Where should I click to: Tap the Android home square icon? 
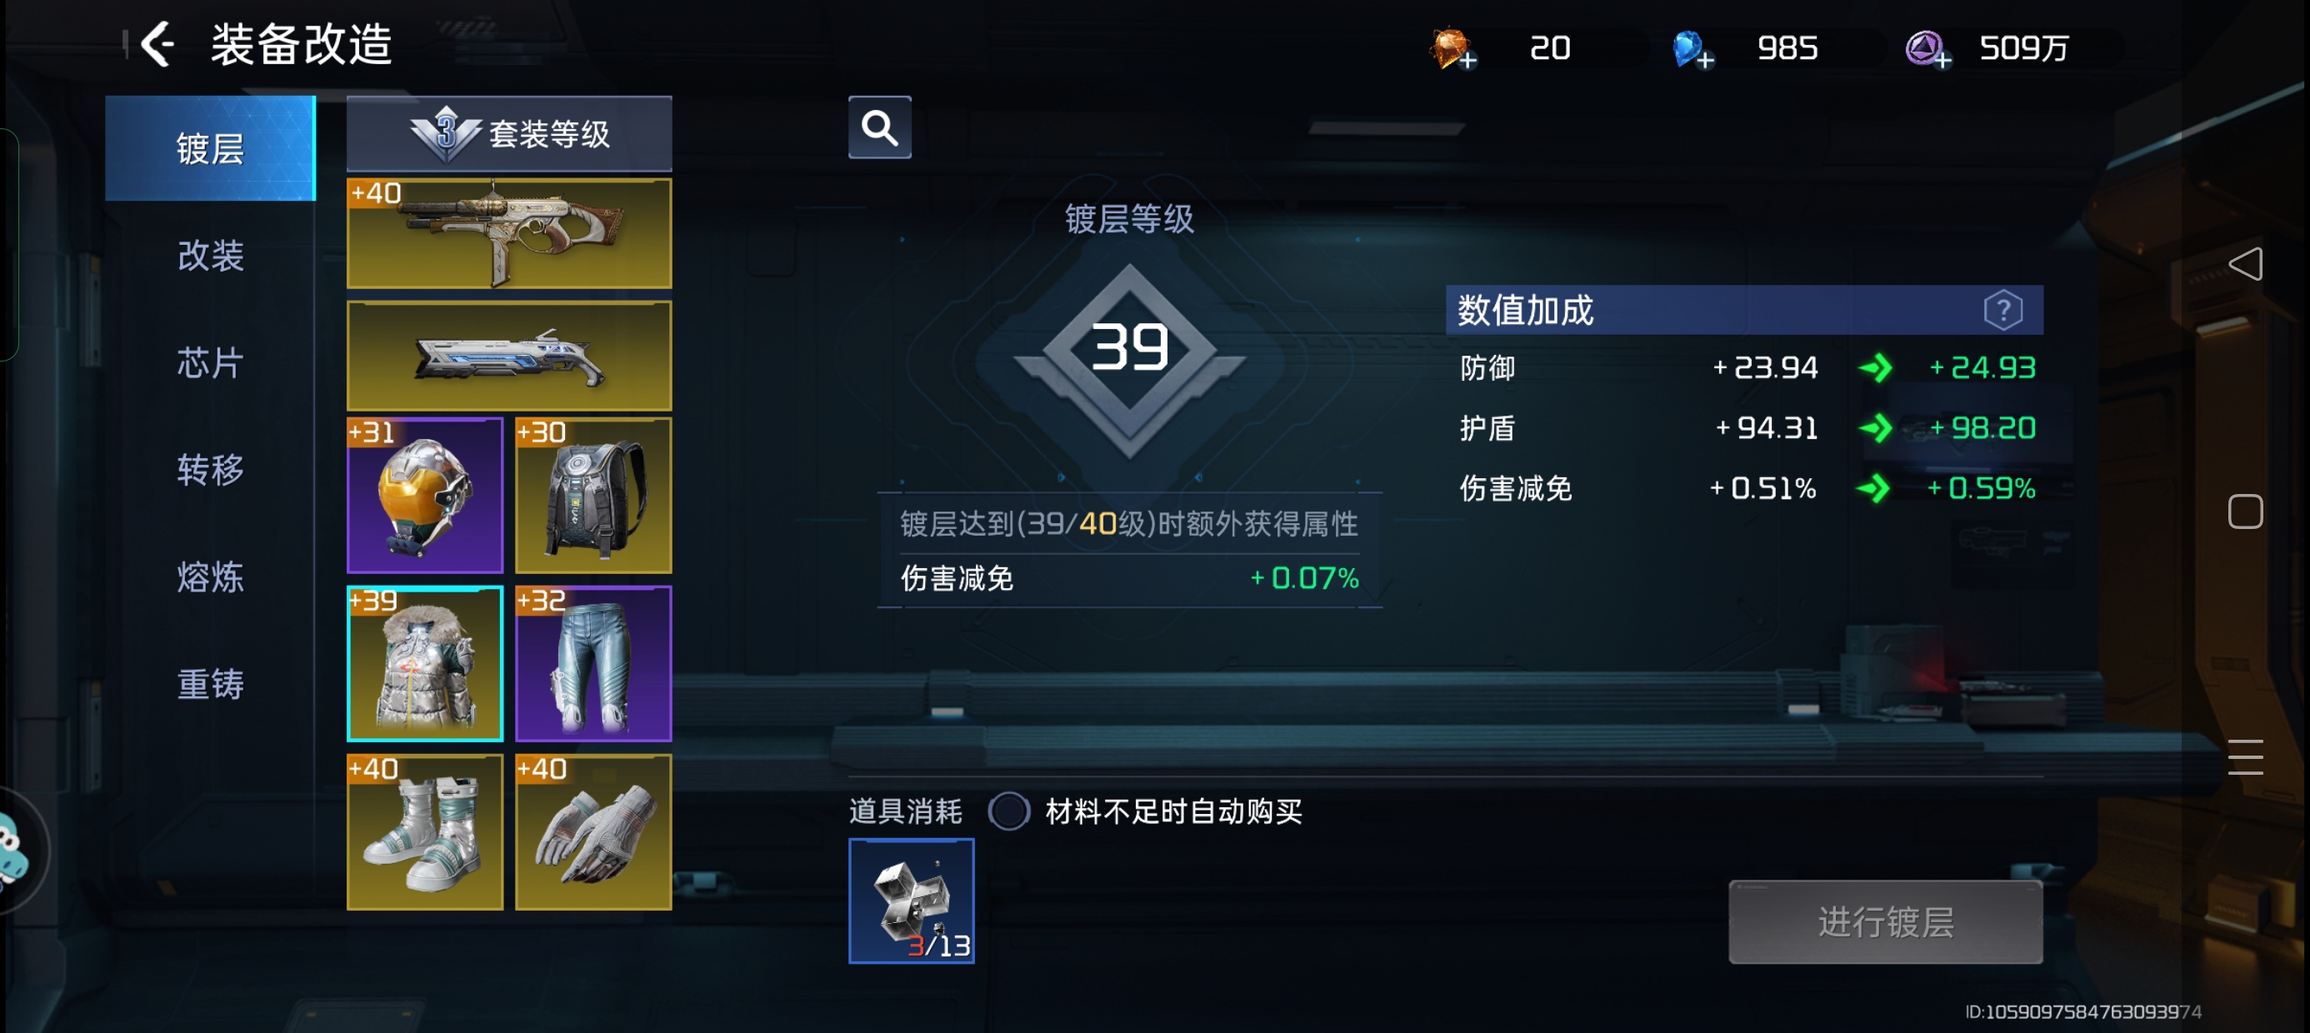tap(2244, 512)
